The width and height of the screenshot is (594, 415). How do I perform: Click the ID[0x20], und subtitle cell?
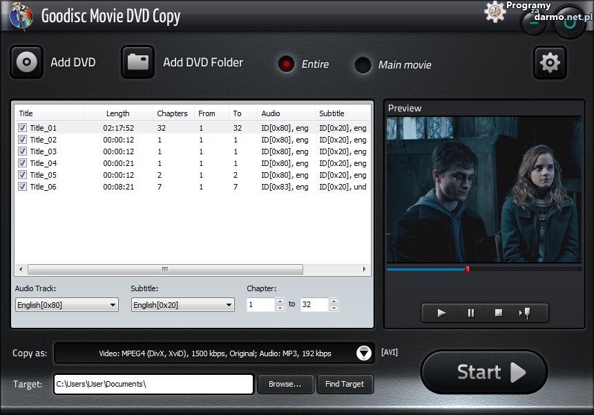point(343,187)
